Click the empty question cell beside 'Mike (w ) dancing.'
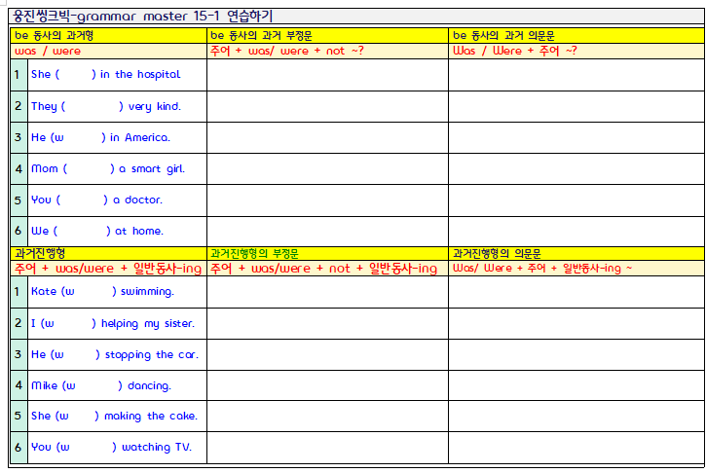 (x=576, y=385)
